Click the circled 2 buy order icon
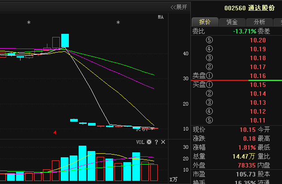 pos(209,94)
